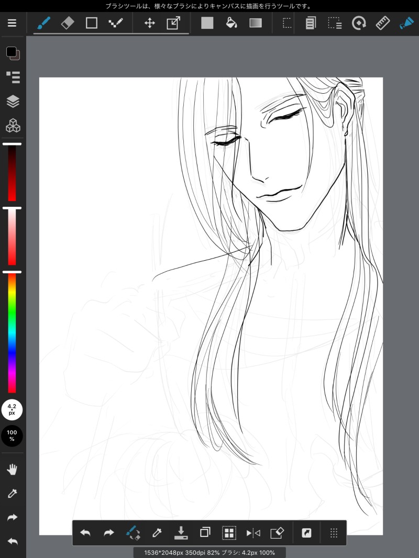This screenshot has width=419, height=558.
Task: Toggle the grid selection icon in shortcut bar
Action: (x=229, y=533)
